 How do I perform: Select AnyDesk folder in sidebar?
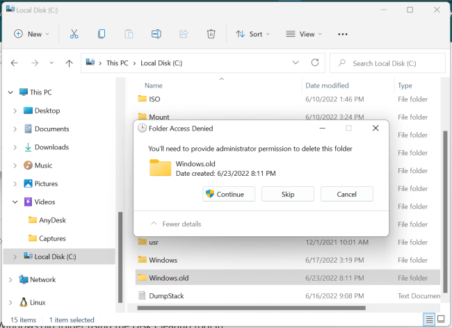coord(52,220)
